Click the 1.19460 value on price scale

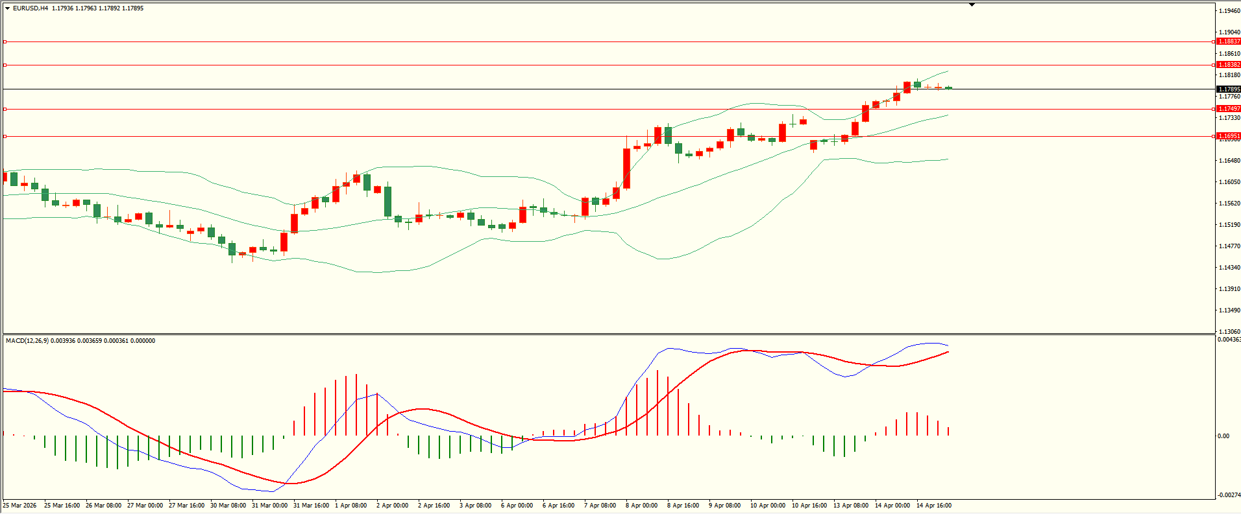coord(1229,11)
